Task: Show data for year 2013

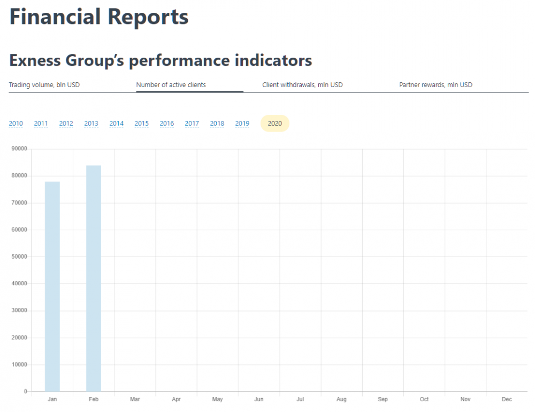Action: click(x=91, y=123)
